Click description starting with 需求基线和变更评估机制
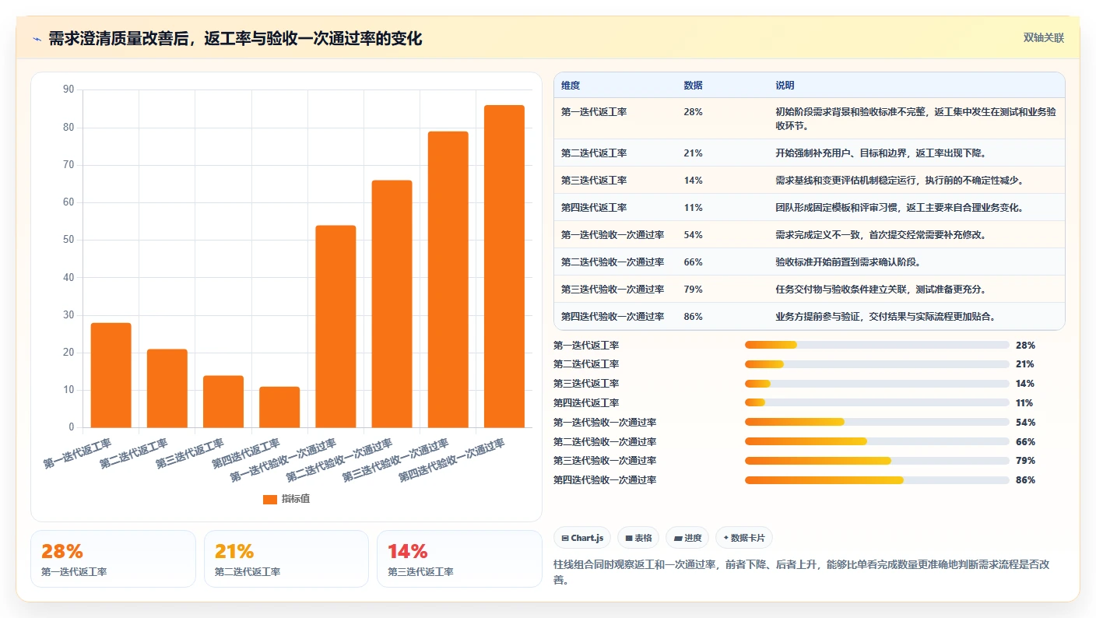 pyautogui.click(x=900, y=181)
